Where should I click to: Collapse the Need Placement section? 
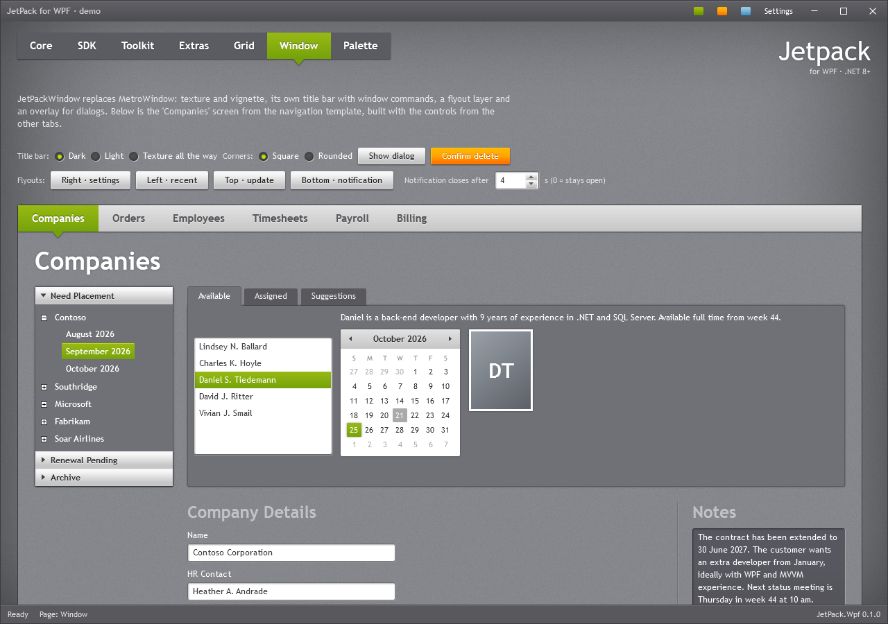(x=104, y=296)
